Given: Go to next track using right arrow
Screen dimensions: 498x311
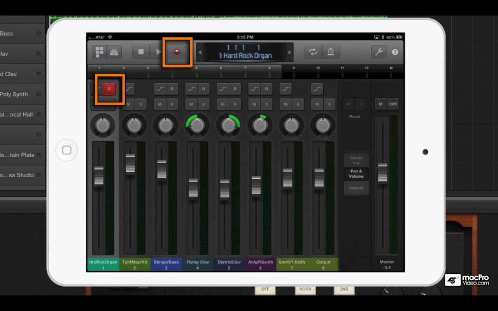Looking at the screenshot, I should point(289,52).
